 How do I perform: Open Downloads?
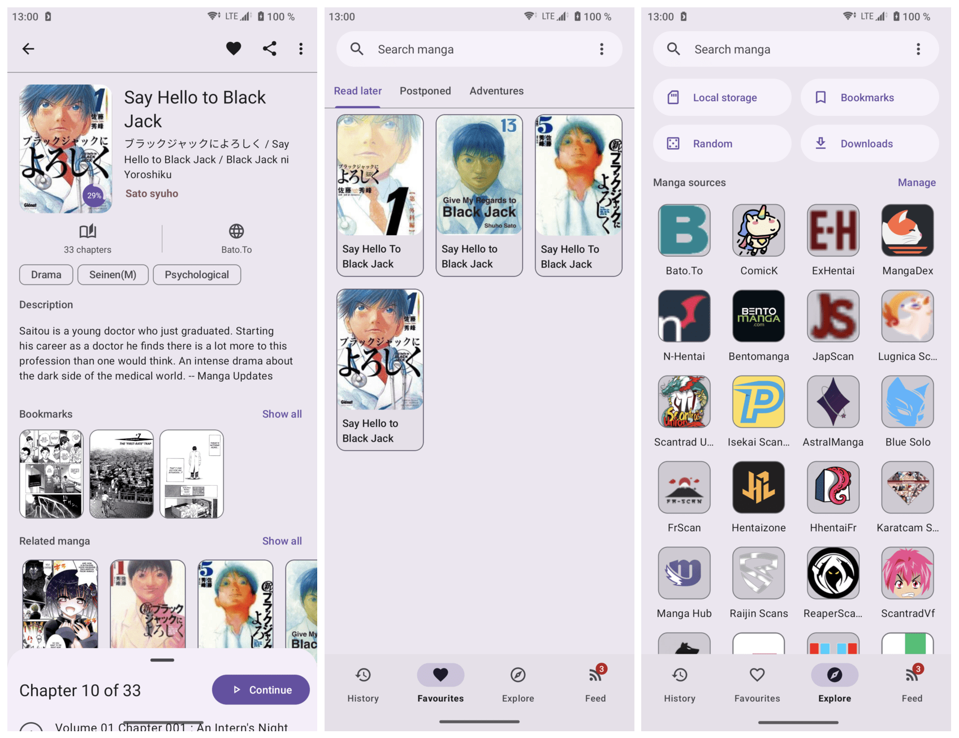tap(870, 144)
